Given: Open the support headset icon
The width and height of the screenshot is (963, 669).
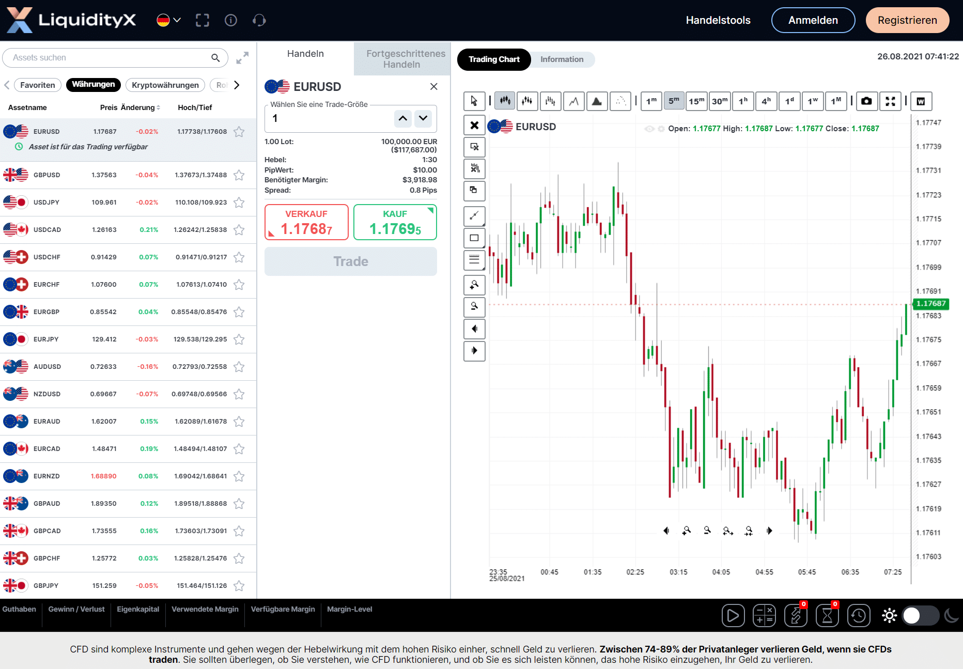Looking at the screenshot, I should (259, 20).
